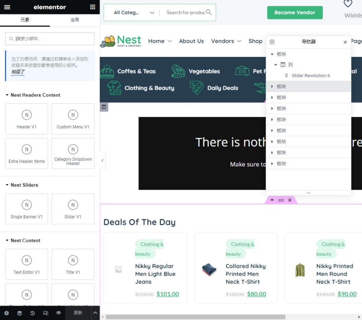Open revision history icon

[33, 313]
